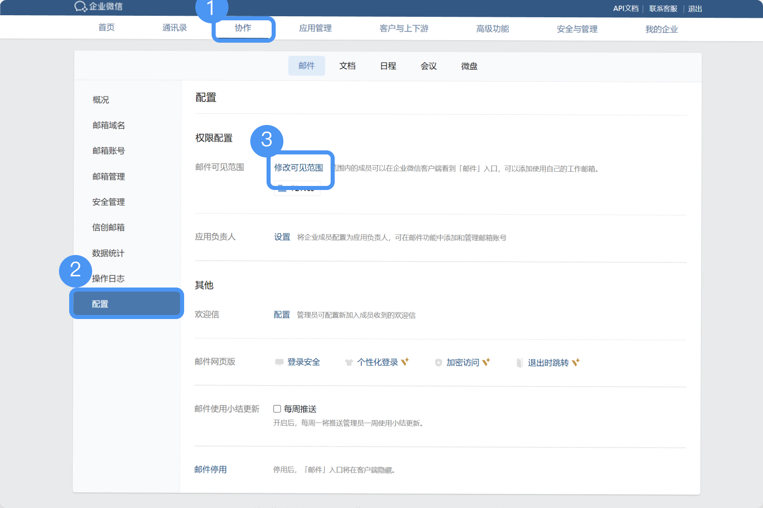Open 安全与管理 tab

pos(577,29)
